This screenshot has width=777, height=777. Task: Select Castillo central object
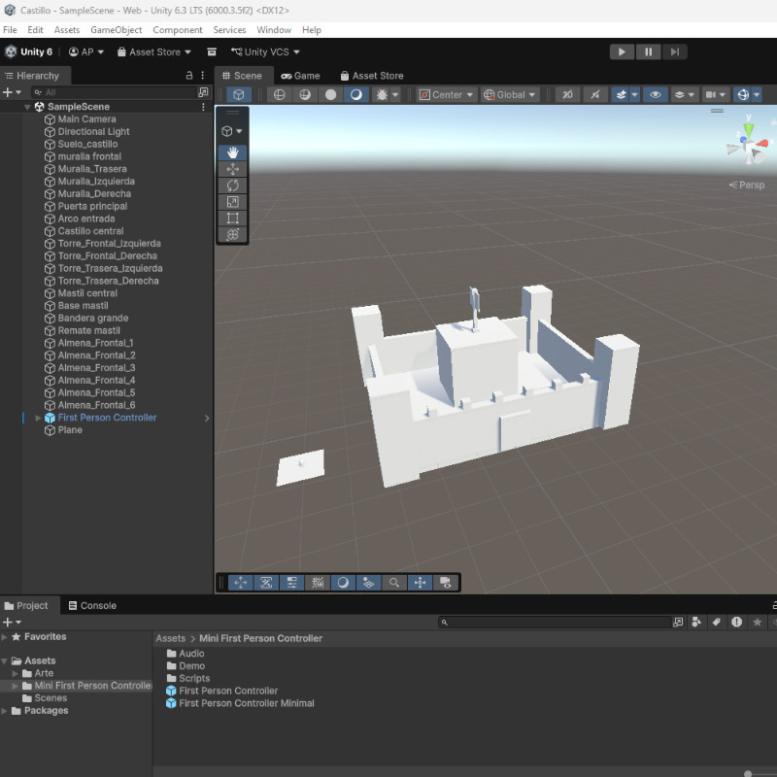[x=90, y=231]
